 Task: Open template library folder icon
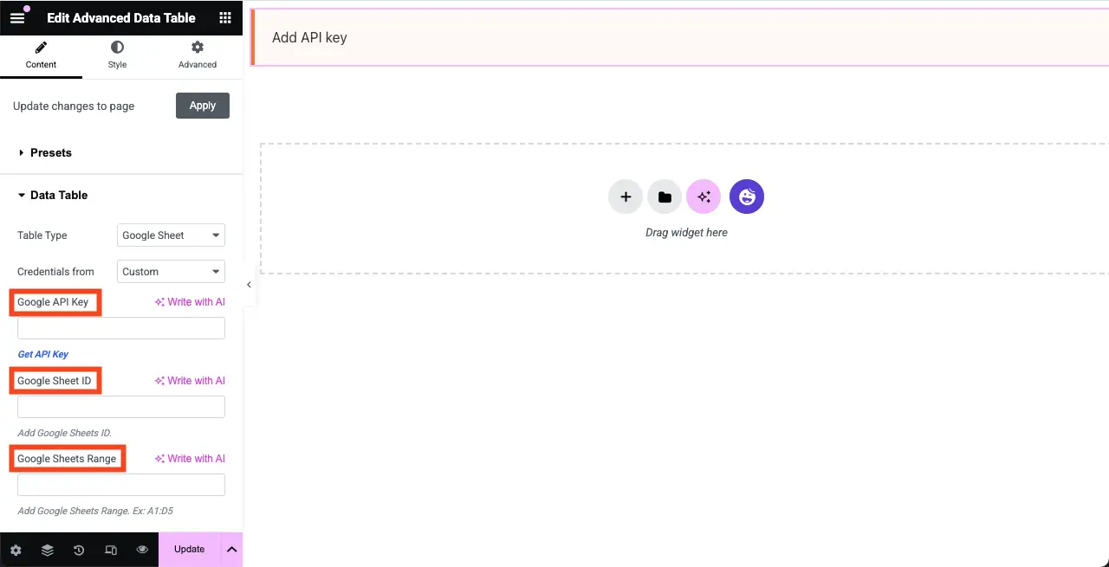(x=665, y=197)
